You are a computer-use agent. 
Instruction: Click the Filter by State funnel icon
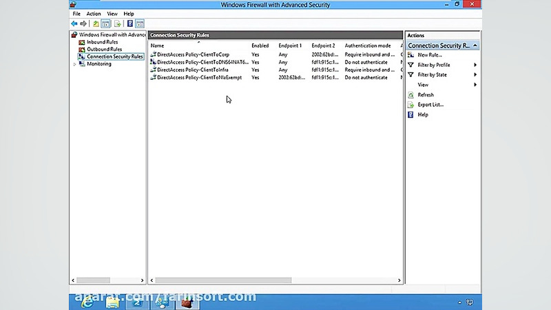410,75
